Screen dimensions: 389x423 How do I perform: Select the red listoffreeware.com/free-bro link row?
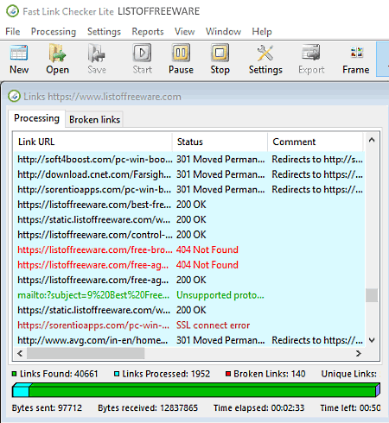(x=189, y=249)
